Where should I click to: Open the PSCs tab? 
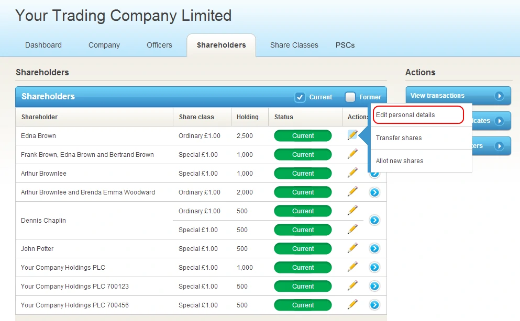(x=345, y=45)
